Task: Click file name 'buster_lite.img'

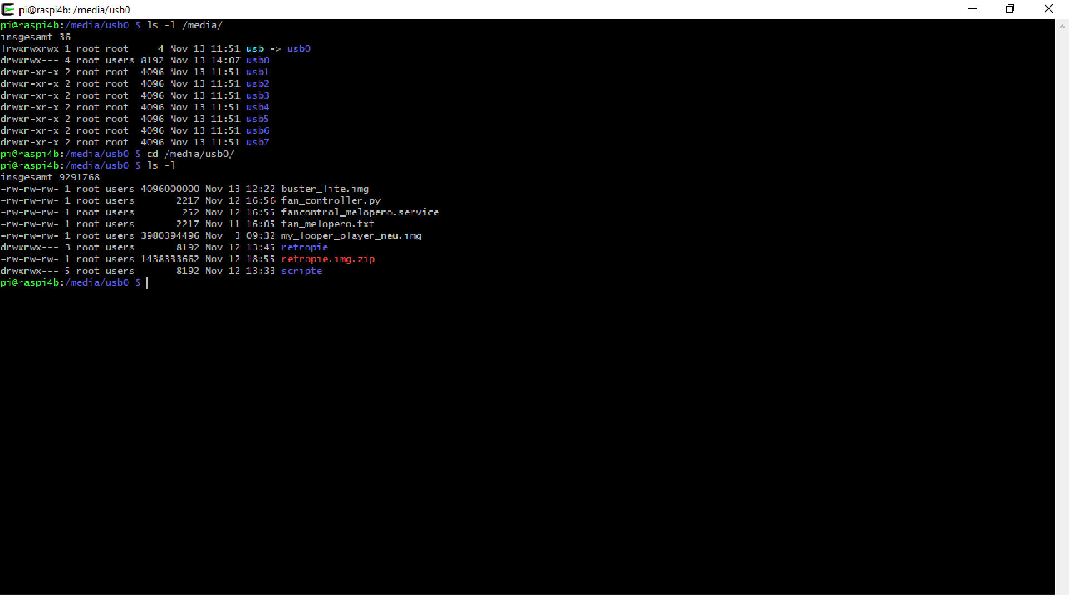Action: click(325, 189)
